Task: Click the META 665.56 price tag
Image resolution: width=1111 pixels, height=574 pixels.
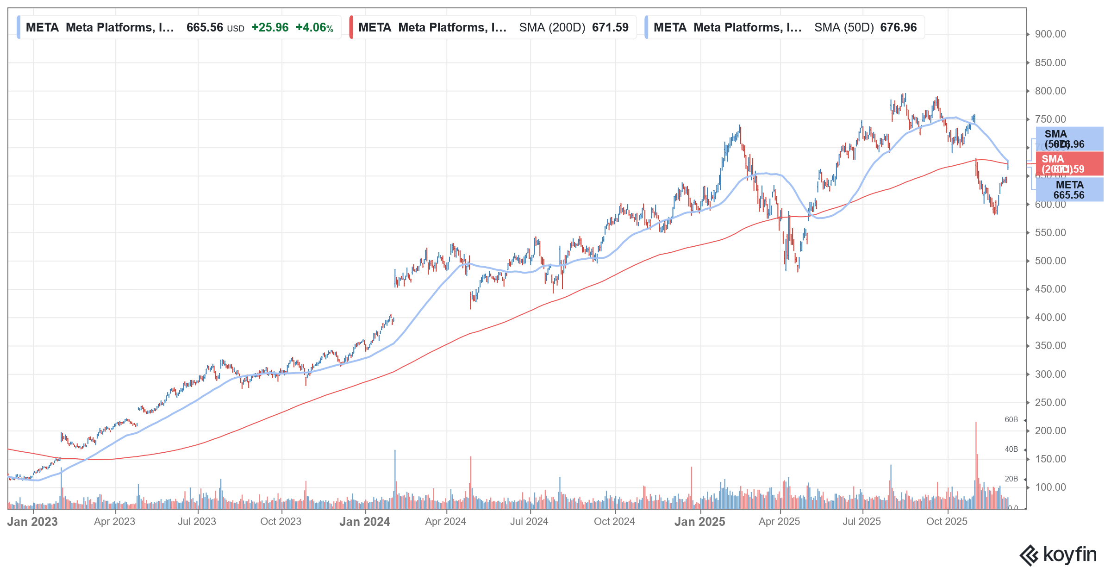Action: pyautogui.click(x=1069, y=190)
